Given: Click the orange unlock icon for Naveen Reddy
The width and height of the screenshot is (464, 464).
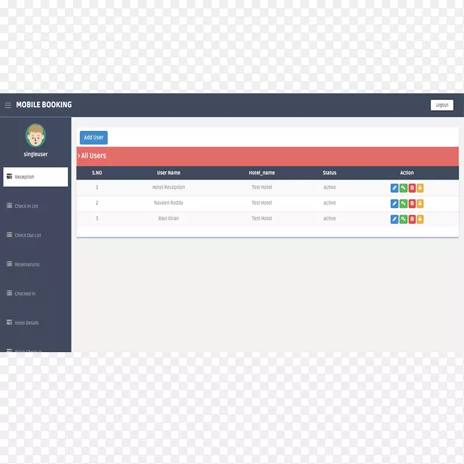Looking at the screenshot, I should click(420, 204).
